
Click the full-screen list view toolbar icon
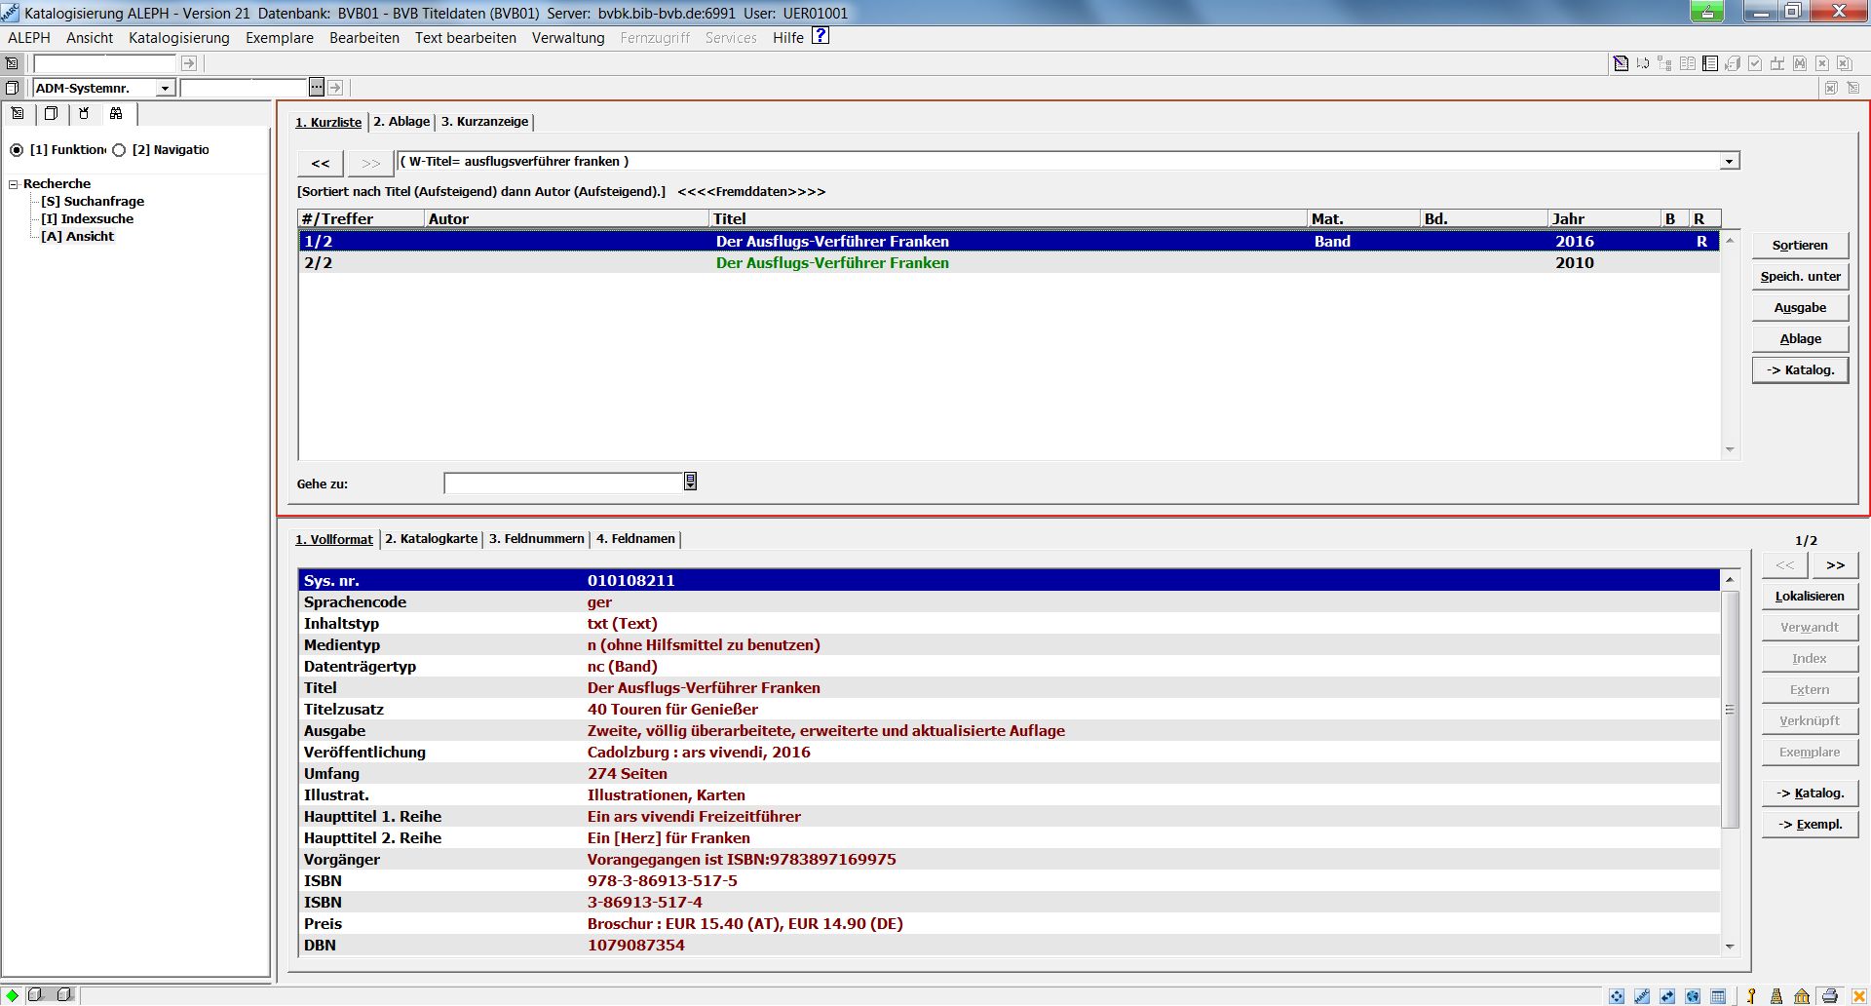[1709, 63]
